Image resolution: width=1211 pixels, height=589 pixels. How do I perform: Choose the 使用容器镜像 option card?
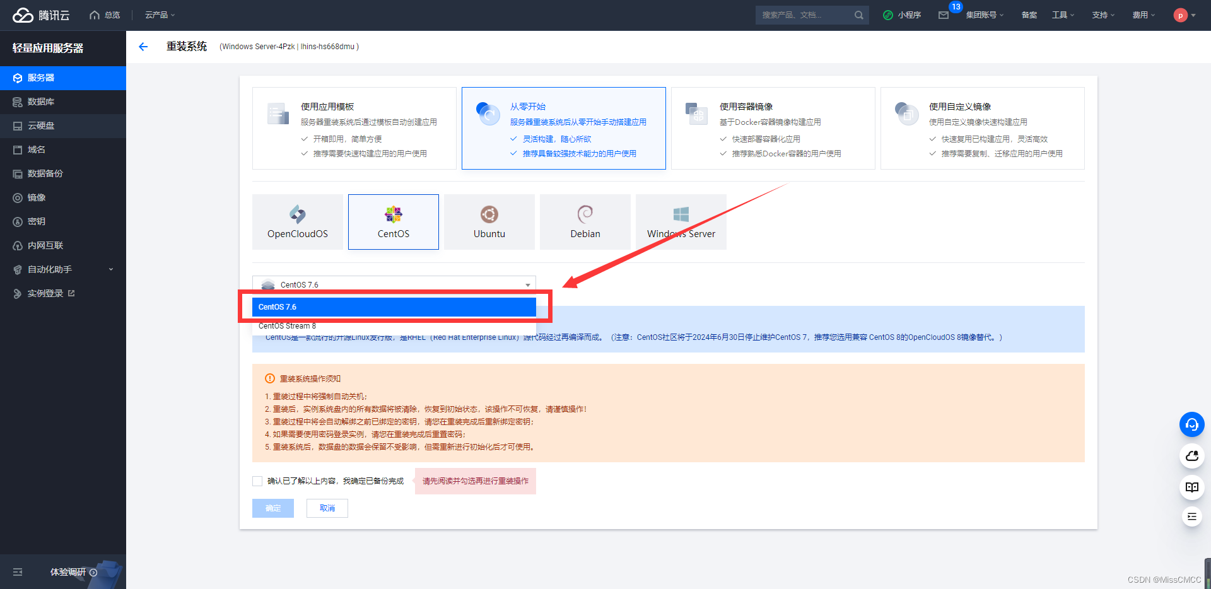pos(773,128)
